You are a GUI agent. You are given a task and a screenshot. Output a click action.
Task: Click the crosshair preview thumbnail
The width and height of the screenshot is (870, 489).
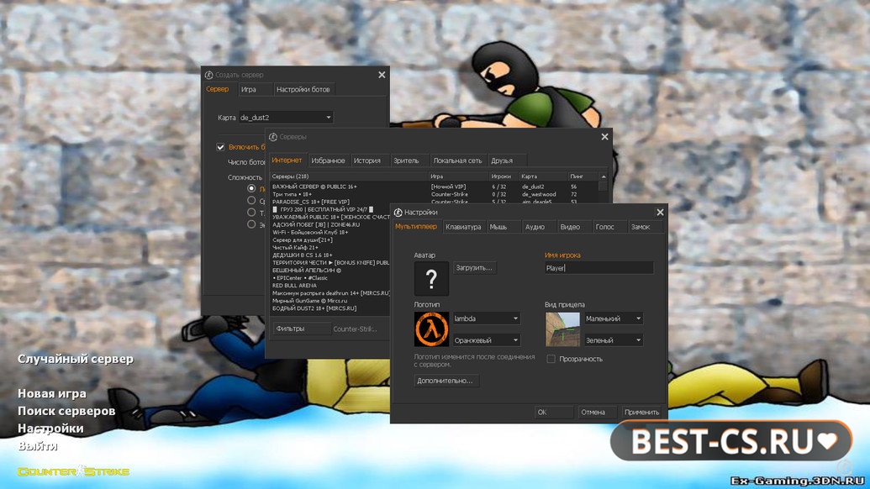click(x=562, y=329)
